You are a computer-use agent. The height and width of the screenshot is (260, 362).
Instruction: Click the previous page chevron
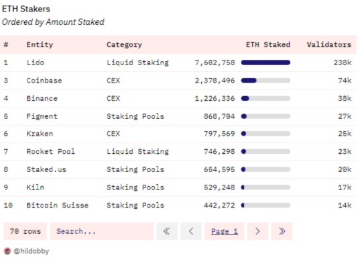click(x=191, y=231)
